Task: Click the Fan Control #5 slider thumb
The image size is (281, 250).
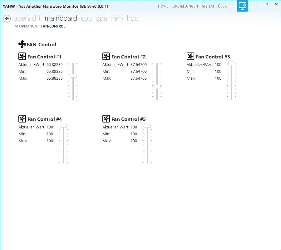Action: click(147, 126)
